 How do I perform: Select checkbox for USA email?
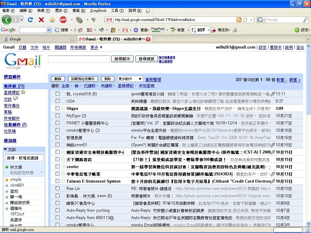pyautogui.click(x=57, y=101)
